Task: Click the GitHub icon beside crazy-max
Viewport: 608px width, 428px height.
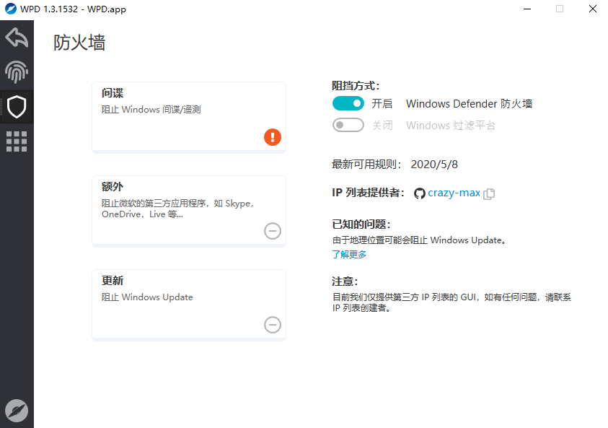Action: 420,193
